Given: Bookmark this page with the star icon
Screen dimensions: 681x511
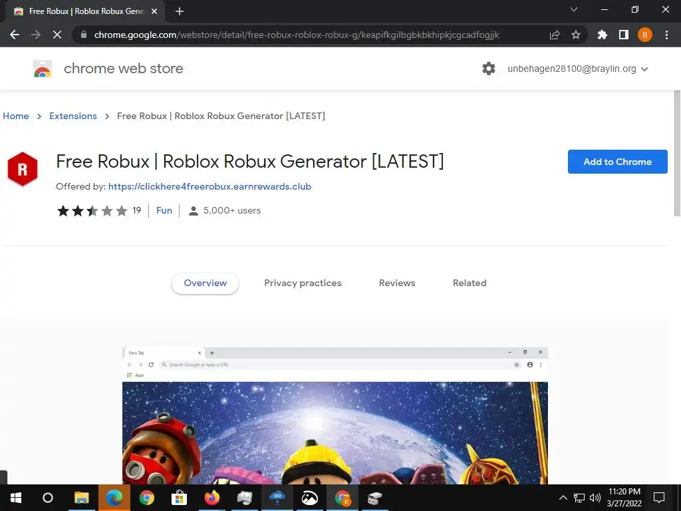Looking at the screenshot, I should [576, 35].
